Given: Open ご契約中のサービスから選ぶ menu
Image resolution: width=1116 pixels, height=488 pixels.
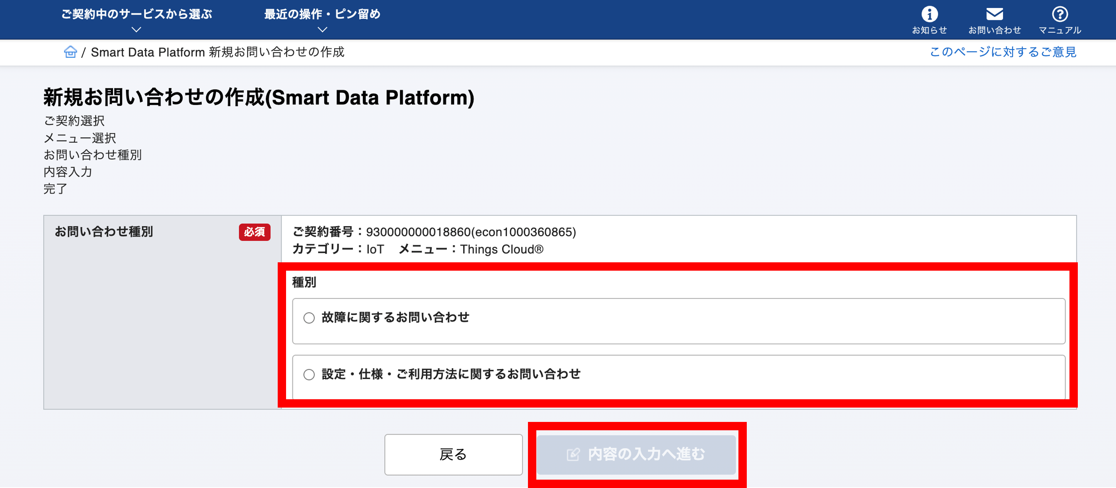Looking at the screenshot, I should point(136,14).
